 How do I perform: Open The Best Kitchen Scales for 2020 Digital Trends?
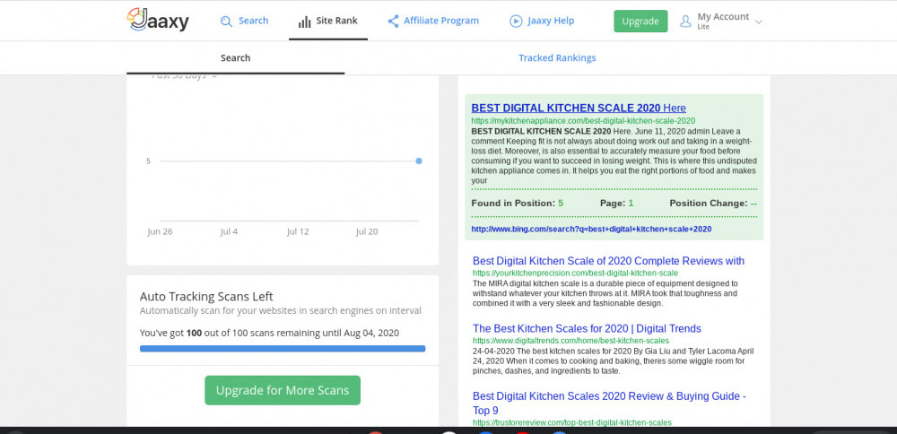click(x=587, y=329)
